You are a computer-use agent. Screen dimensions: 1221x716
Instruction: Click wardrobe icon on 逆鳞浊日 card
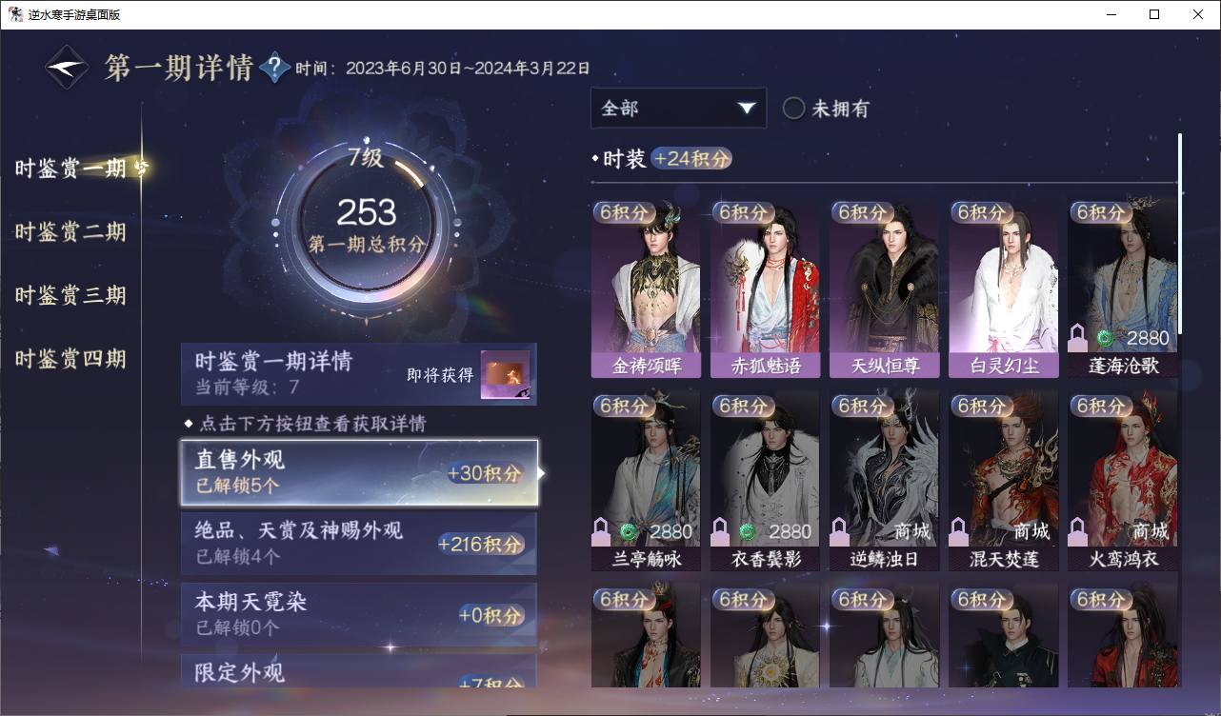click(x=841, y=531)
